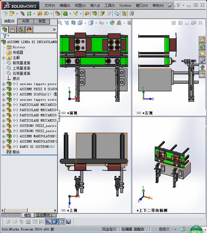Expand the ASSIEME SCATOLA<1> tree node
Screen dimensions: 207x233
tap(3, 95)
